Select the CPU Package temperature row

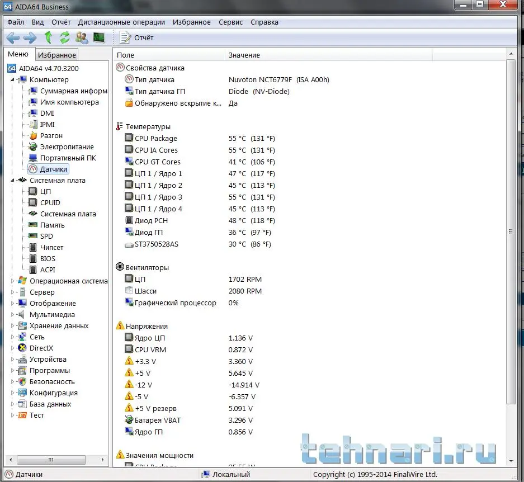pos(309,138)
